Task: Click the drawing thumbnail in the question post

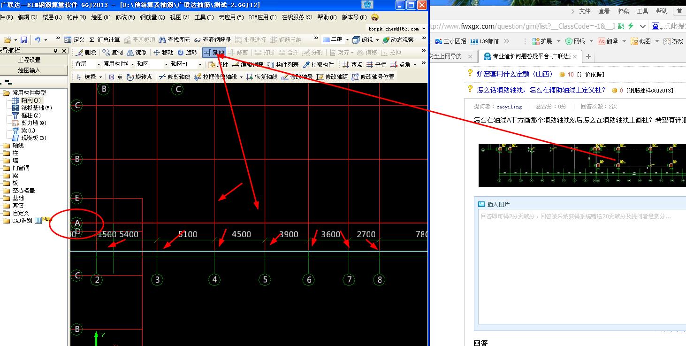Action: pyautogui.click(x=582, y=165)
